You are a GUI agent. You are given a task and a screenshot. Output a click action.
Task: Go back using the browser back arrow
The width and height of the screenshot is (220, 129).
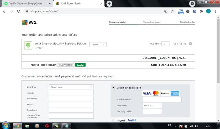tap(5, 11)
